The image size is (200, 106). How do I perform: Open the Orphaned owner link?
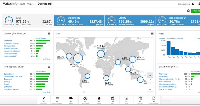[x=8, y=41]
